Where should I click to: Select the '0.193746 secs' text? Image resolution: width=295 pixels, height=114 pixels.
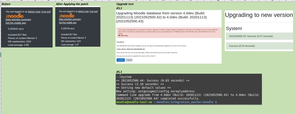click(68, 29)
